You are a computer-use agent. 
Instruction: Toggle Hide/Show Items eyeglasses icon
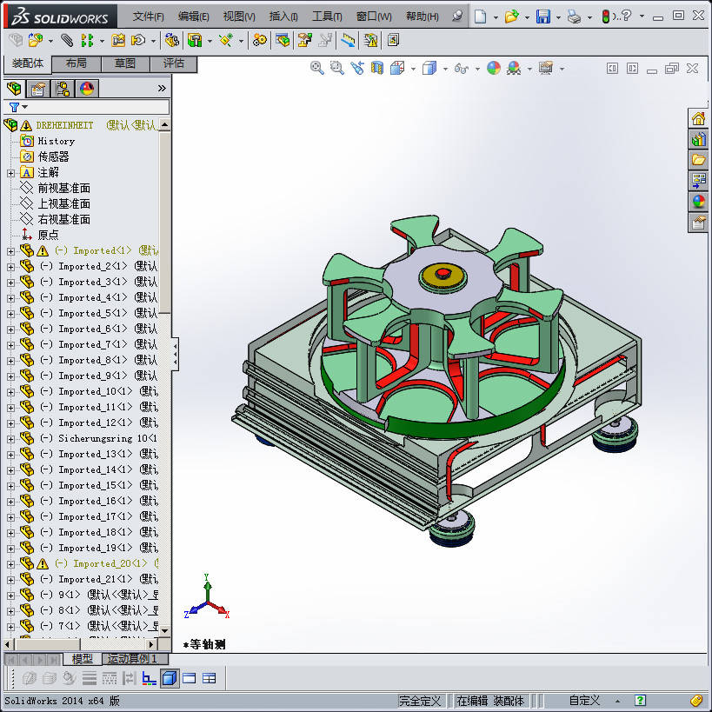[x=461, y=68]
